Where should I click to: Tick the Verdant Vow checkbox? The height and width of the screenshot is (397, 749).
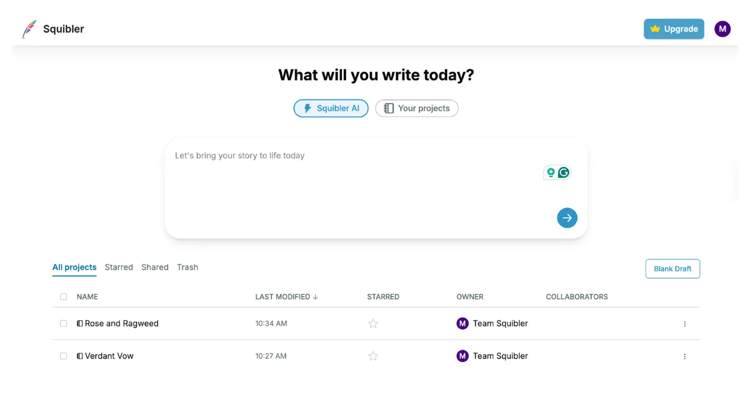click(63, 356)
